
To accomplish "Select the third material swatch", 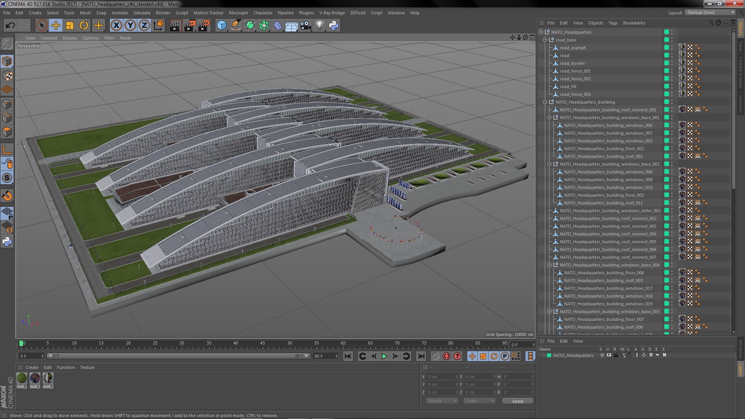I will point(48,378).
